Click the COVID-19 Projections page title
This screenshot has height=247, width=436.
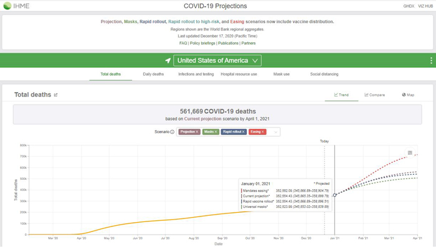click(x=216, y=6)
